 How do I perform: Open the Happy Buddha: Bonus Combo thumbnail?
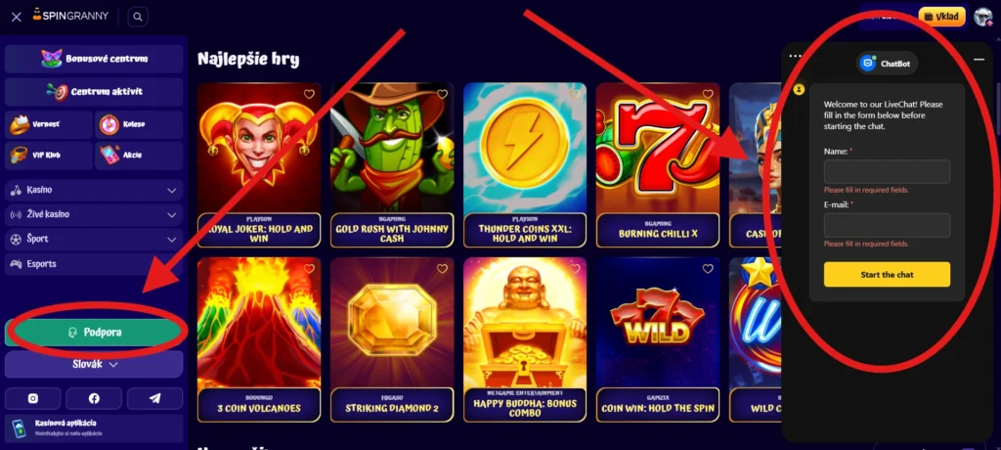click(525, 339)
